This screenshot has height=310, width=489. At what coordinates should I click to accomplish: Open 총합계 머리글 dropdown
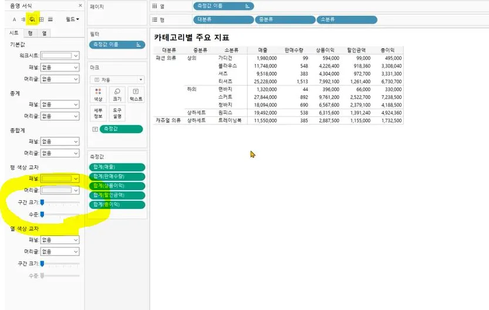60,153
